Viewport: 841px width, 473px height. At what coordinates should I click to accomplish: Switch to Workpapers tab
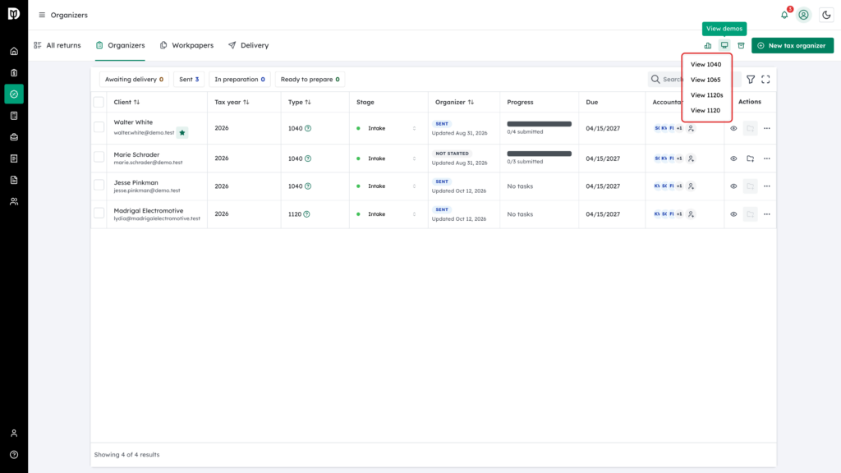[186, 46]
